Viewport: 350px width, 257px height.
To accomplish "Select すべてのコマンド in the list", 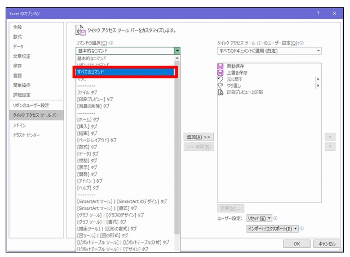I will (125, 72).
